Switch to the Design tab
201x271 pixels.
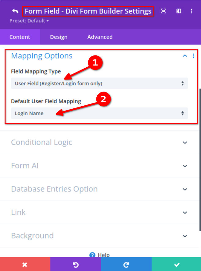(x=59, y=37)
